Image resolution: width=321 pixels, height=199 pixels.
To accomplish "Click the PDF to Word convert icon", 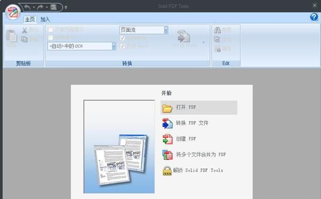I will [x=184, y=36].
